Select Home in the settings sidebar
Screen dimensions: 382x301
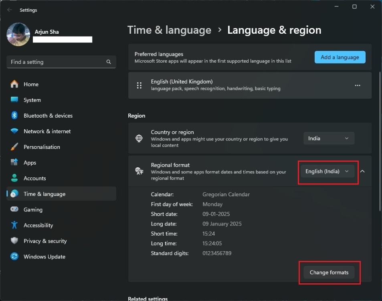30,84
